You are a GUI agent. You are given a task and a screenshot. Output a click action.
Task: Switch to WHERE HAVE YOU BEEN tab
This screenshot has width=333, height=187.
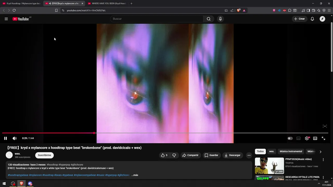107,3
